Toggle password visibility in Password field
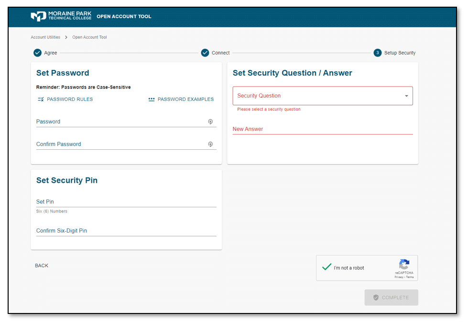The image size is (468, 324). click(210, 122)
